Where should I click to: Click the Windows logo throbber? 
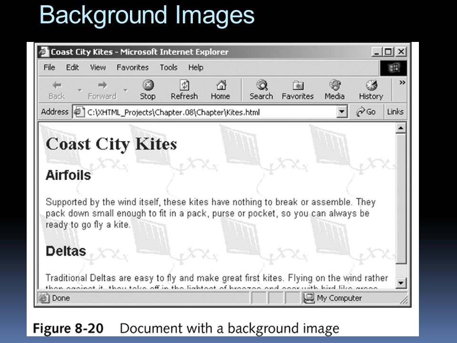click(394, 68)
